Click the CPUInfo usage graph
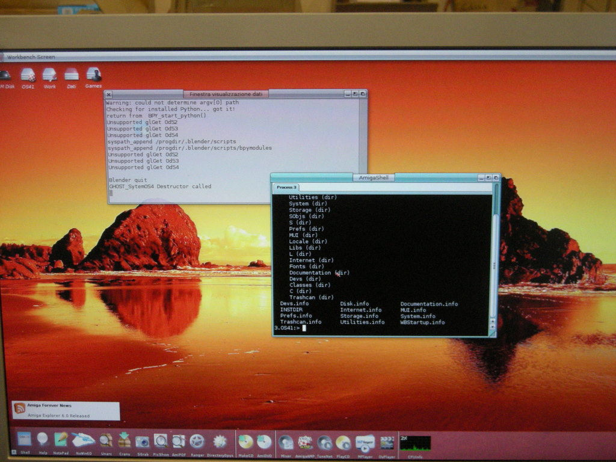The image size is (616, 462). point(415,443)
